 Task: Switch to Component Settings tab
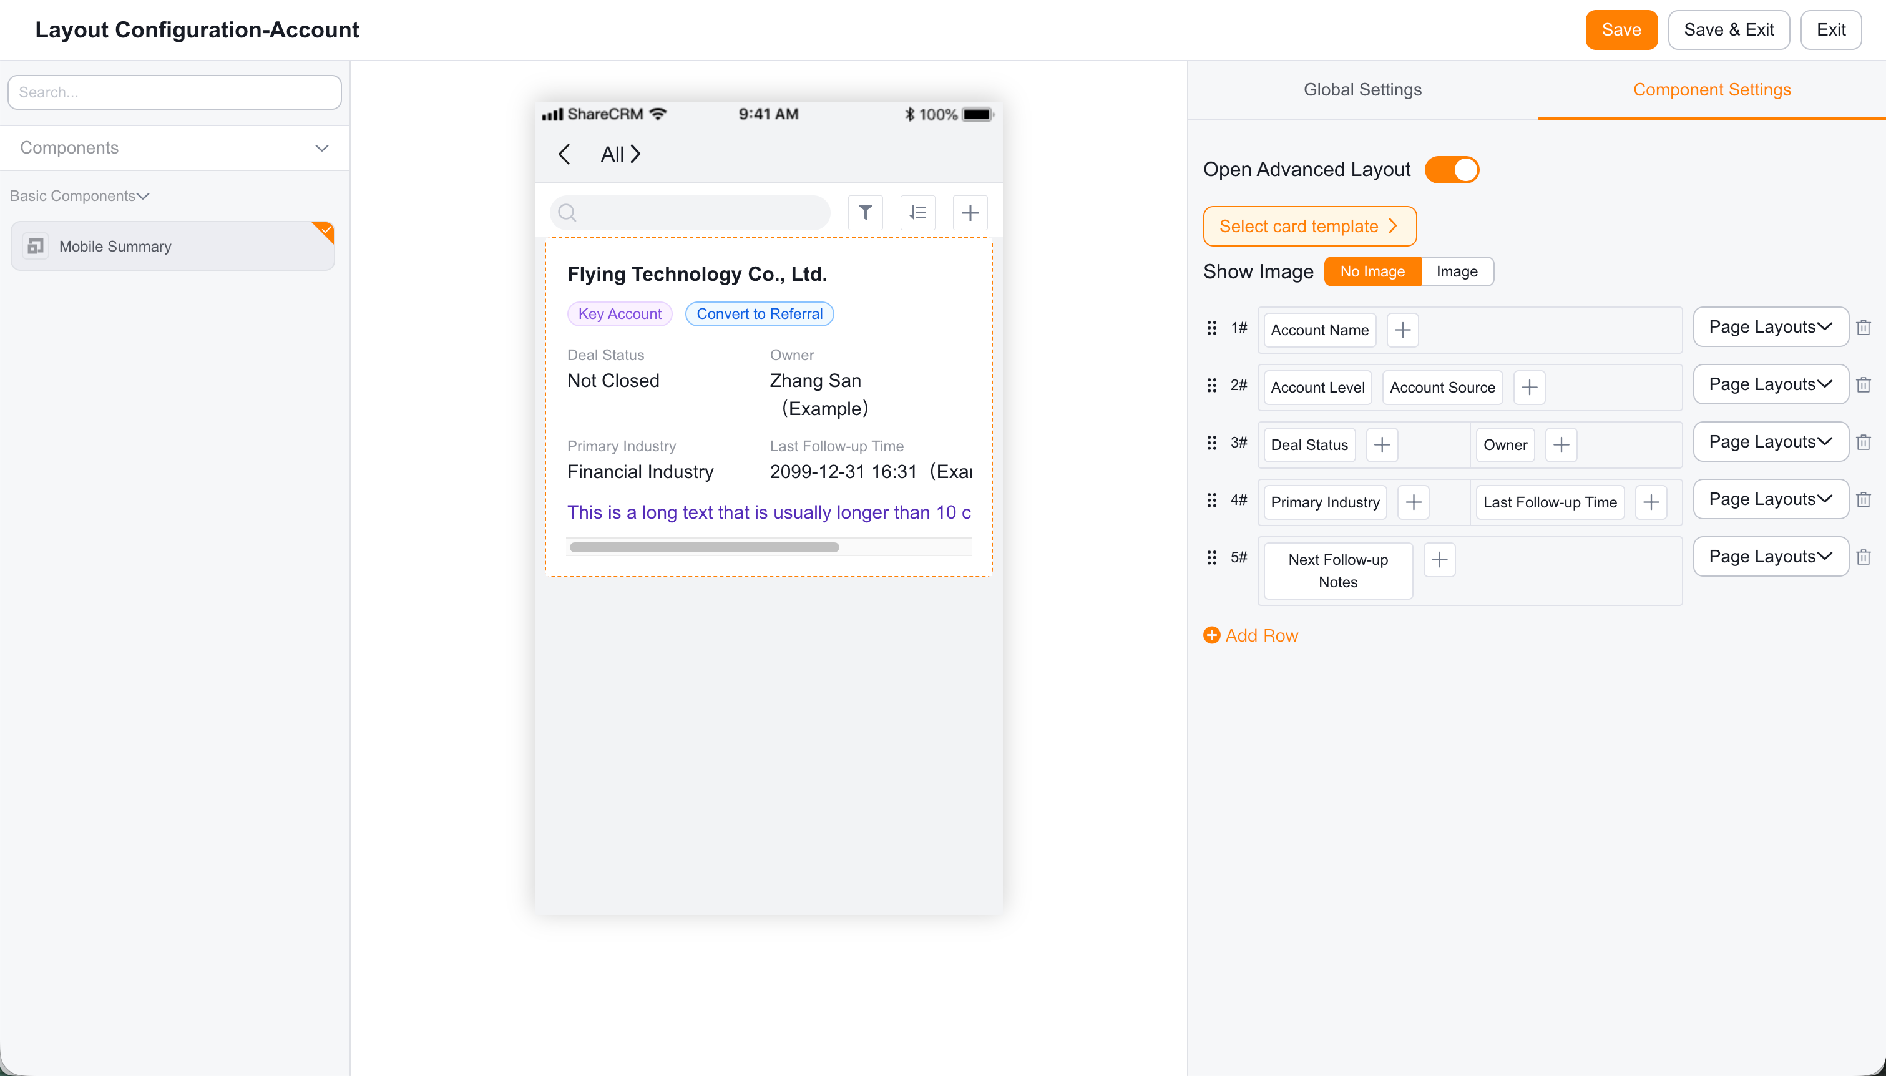pos(1711,89)
